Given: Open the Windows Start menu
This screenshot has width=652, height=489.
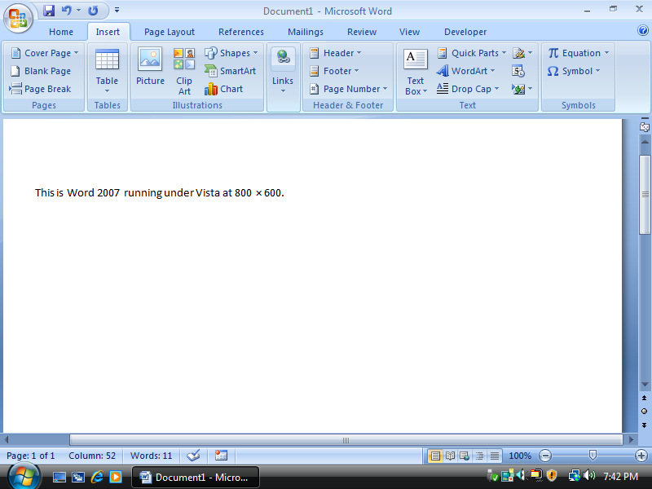Looking at the screenshot, I should [x=24, y=477].
